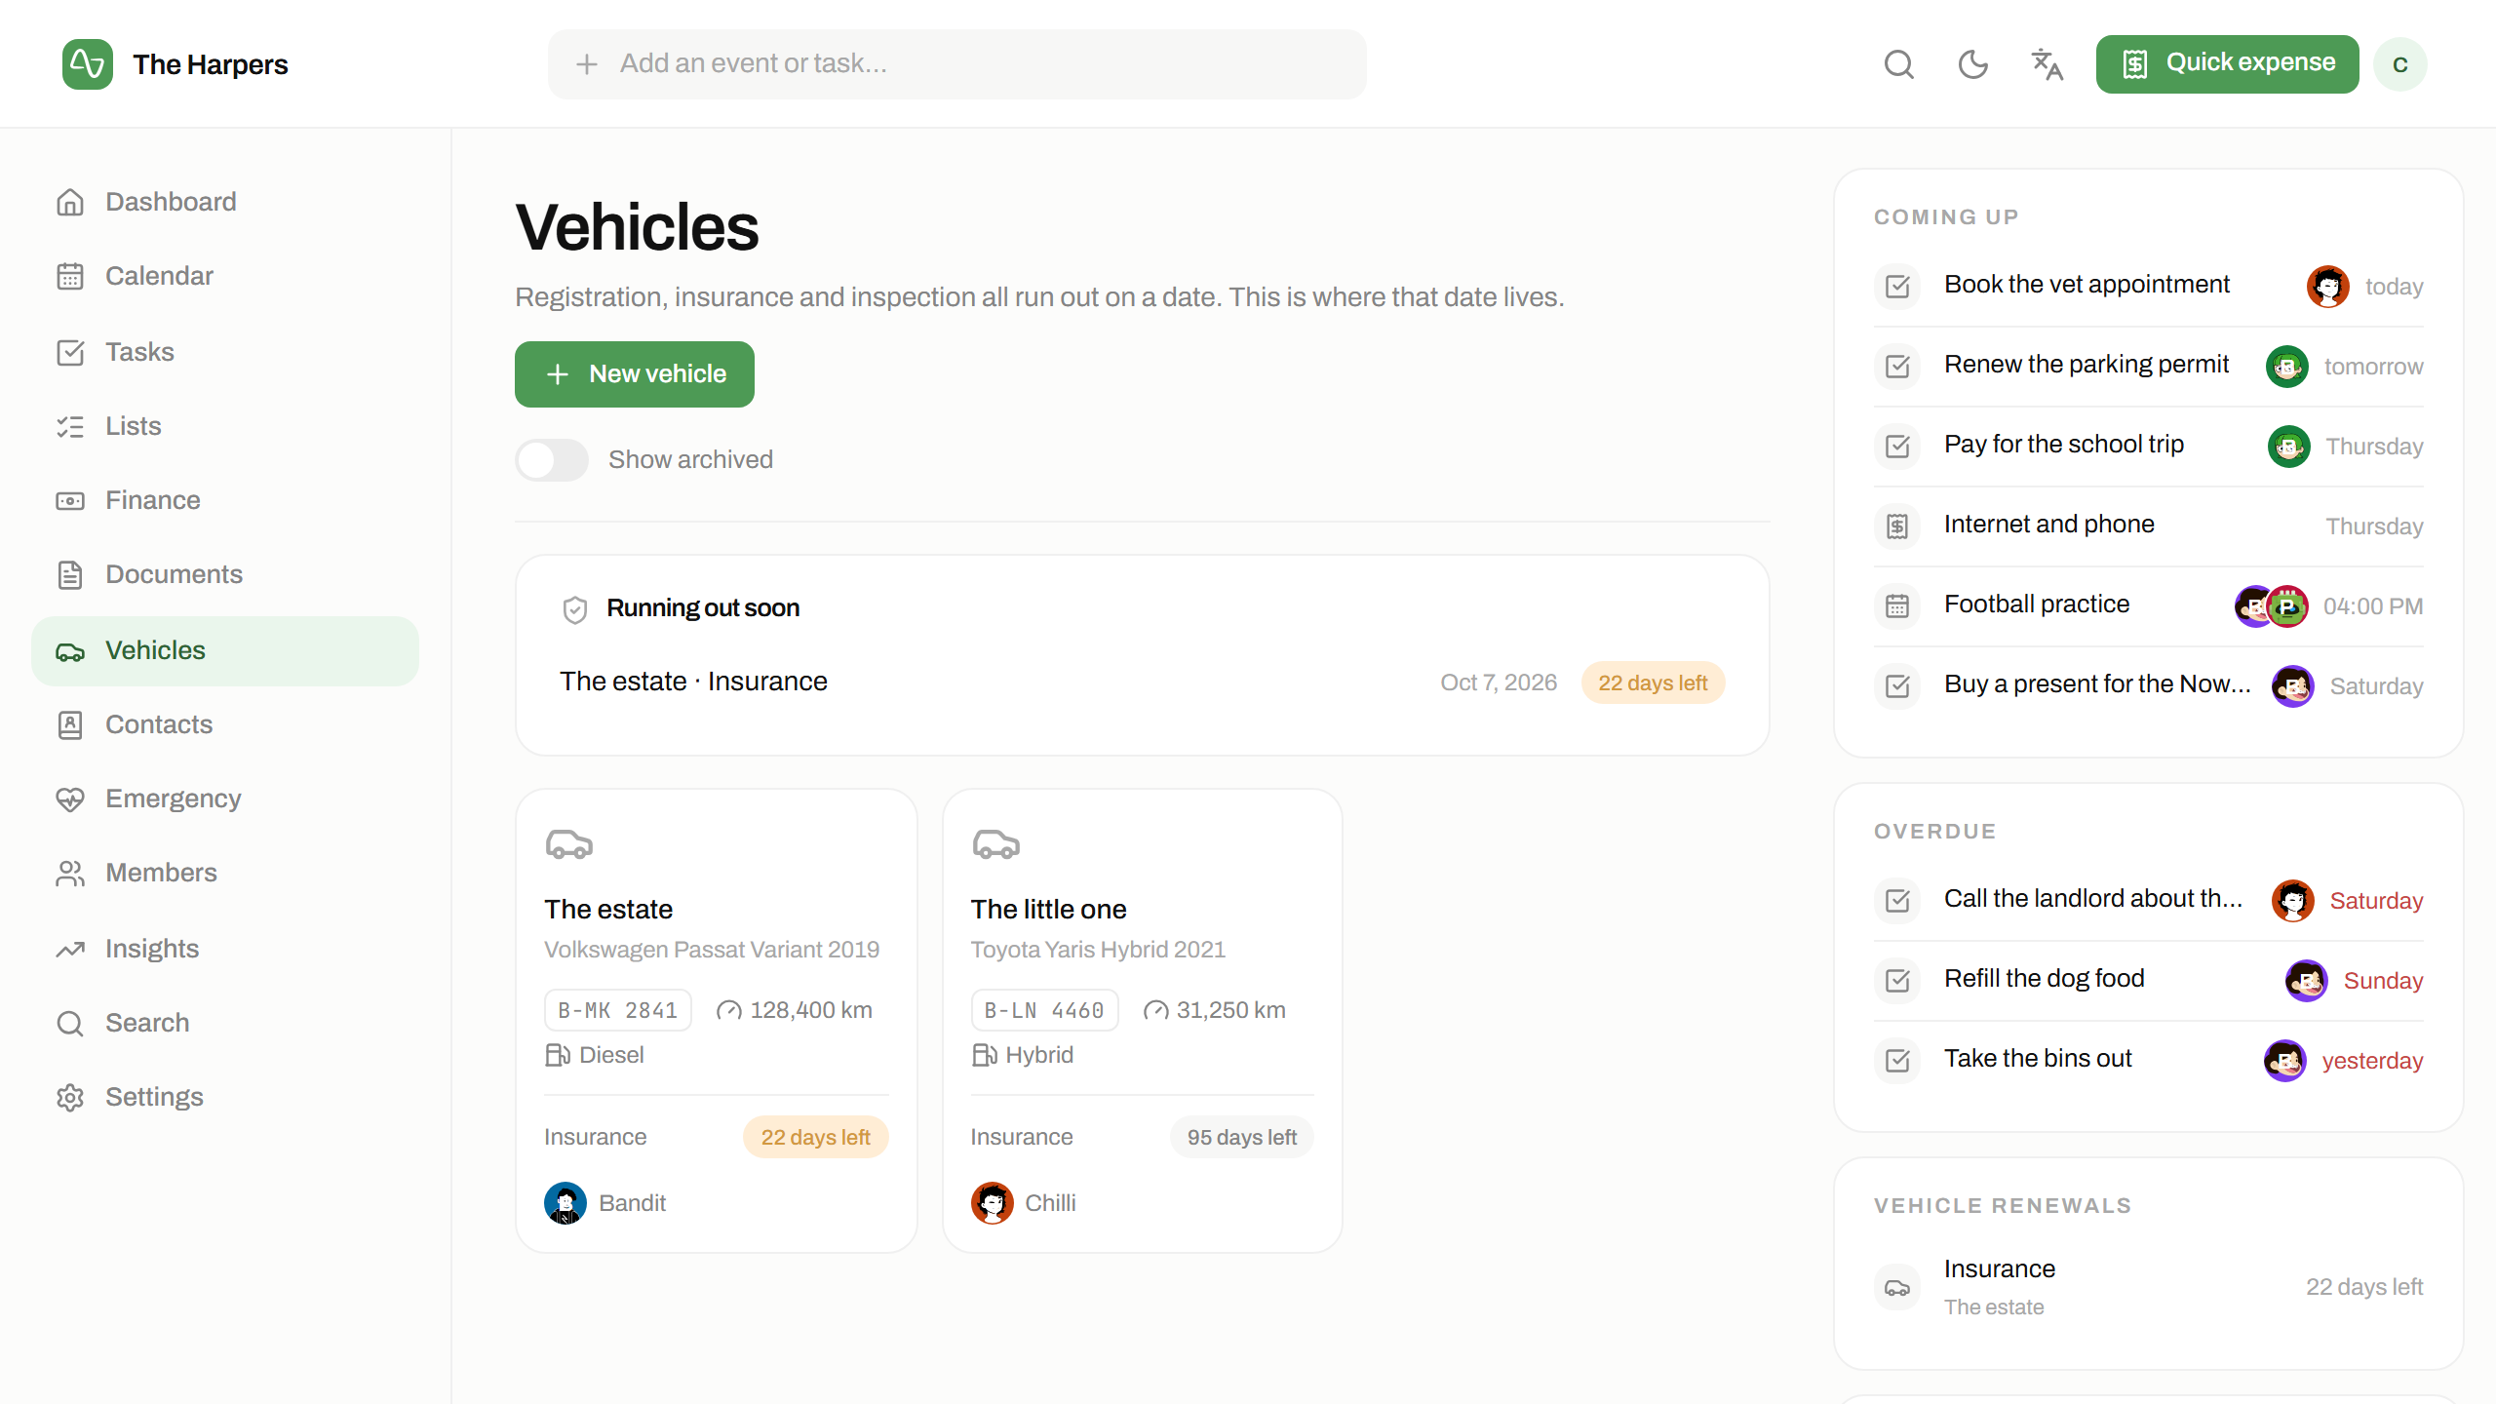Click the car icon on The little one card
2496x1404 pixels.
(x=995, y=843)
